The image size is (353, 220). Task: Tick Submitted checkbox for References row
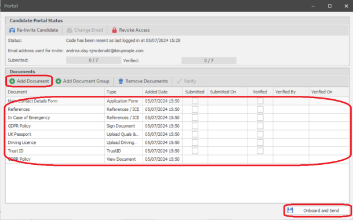(x=195, y=109)
